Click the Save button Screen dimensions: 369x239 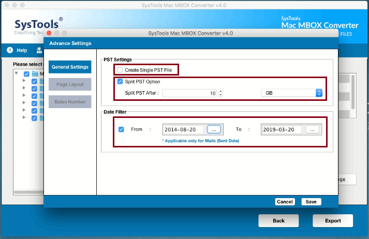tap(311, 202)
